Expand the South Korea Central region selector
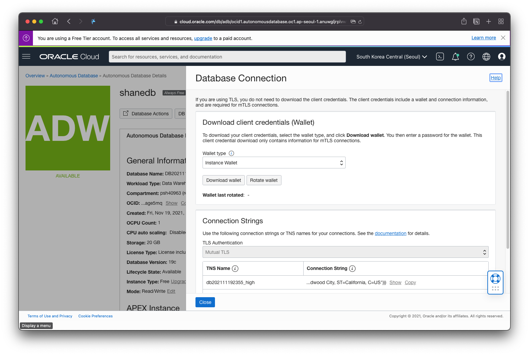The height and width of the screenshot is (355, 529). [x=392, y=57]
